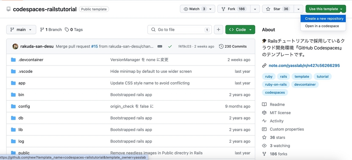Open 'Update CSS style name' commit message
Image resolution: width=352 pixels, height=160 pixels.
[150, 83]
